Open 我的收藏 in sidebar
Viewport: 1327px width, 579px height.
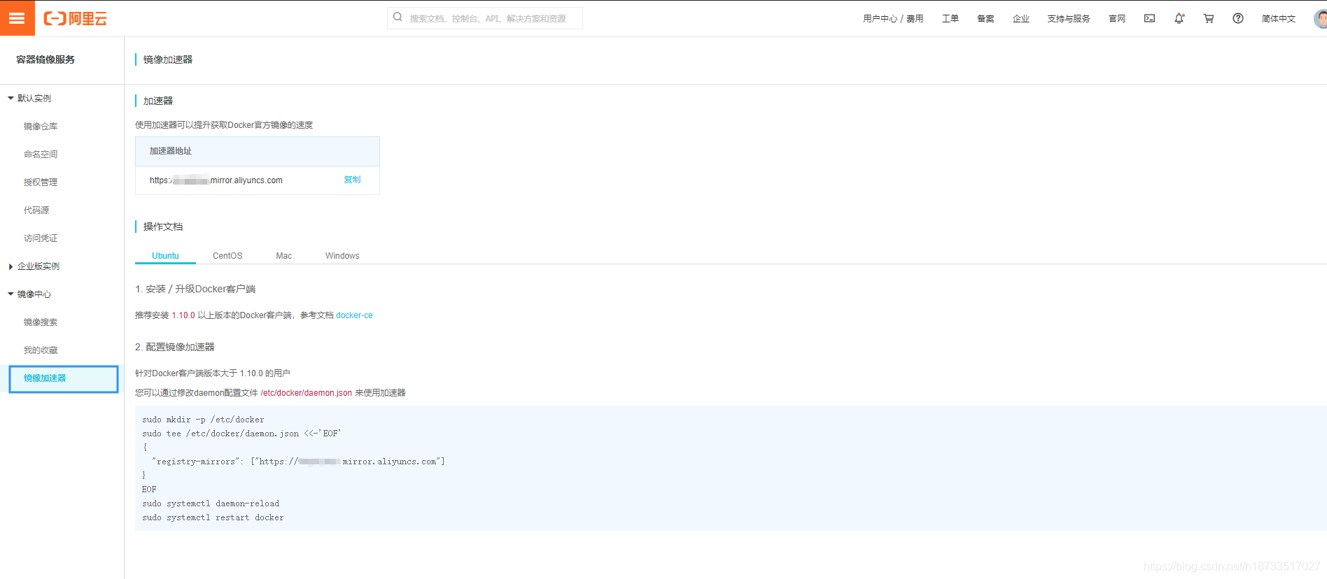click(x=41, y=350)
